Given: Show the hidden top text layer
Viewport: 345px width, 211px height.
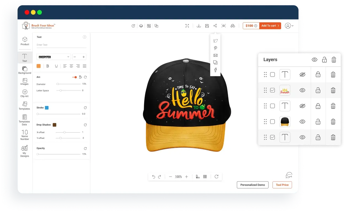Looking at the screenshot, I should 302,74.
